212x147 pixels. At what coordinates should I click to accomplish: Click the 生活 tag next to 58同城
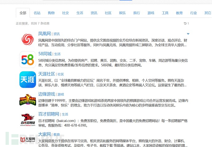(57, 54)
